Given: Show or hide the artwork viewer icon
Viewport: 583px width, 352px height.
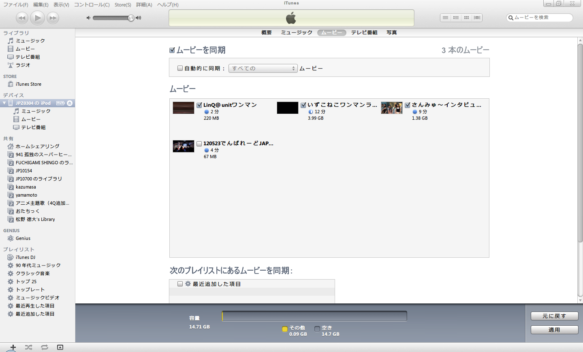Looking at the screenshot, I should [x=60, y=348].
